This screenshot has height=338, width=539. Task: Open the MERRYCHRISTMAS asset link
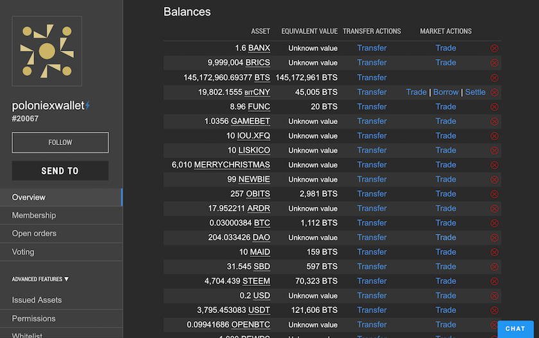232,165
